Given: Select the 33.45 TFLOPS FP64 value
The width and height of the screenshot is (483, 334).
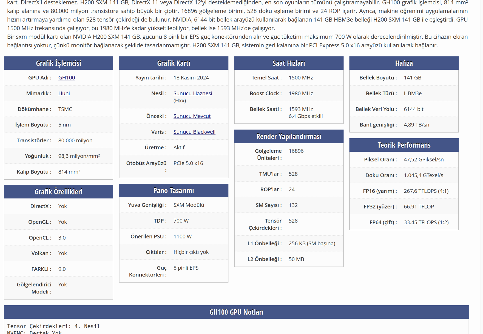Looking at the screenshot, I should (426, 223).
